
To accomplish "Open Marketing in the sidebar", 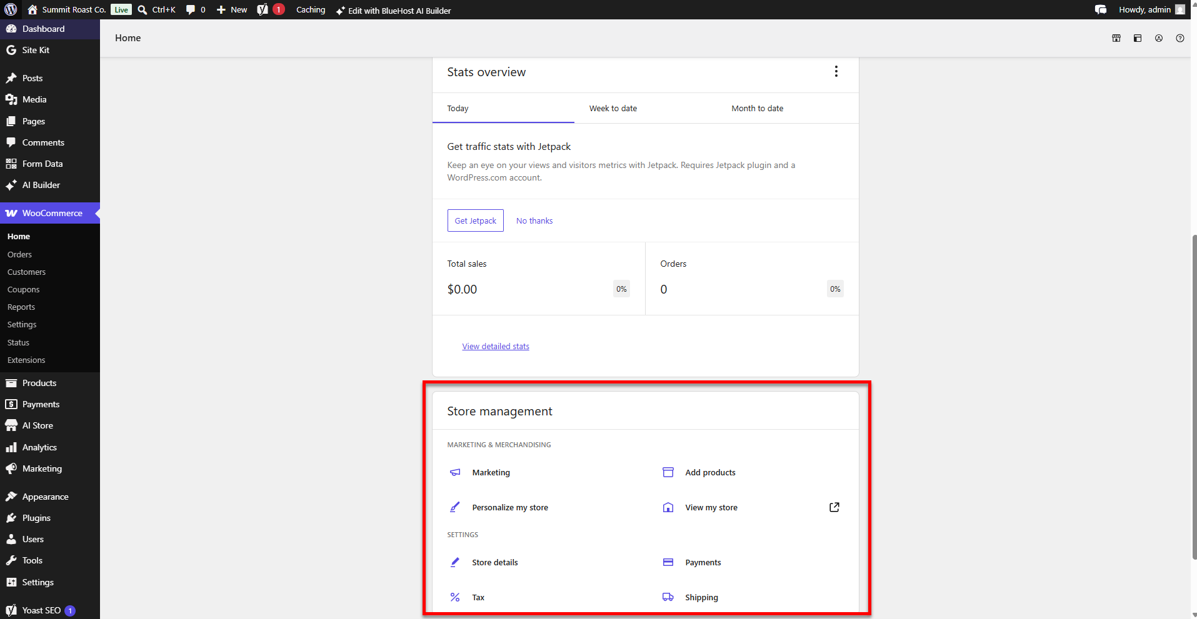I will [x=50, y=468].
